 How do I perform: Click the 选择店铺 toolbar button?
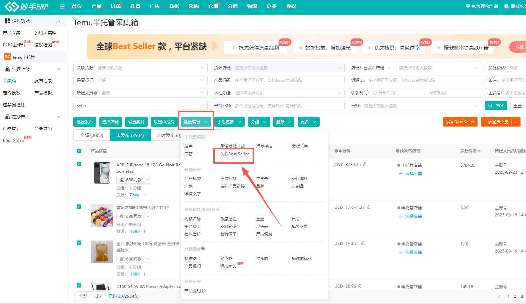pos(110,122)
